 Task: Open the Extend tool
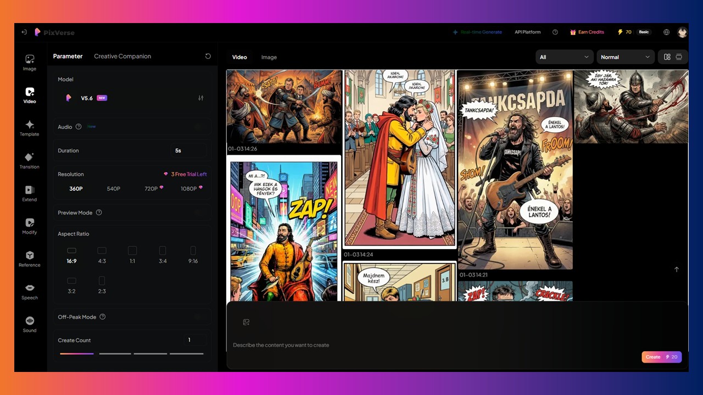pyautogui.click(x=30, y=194)
